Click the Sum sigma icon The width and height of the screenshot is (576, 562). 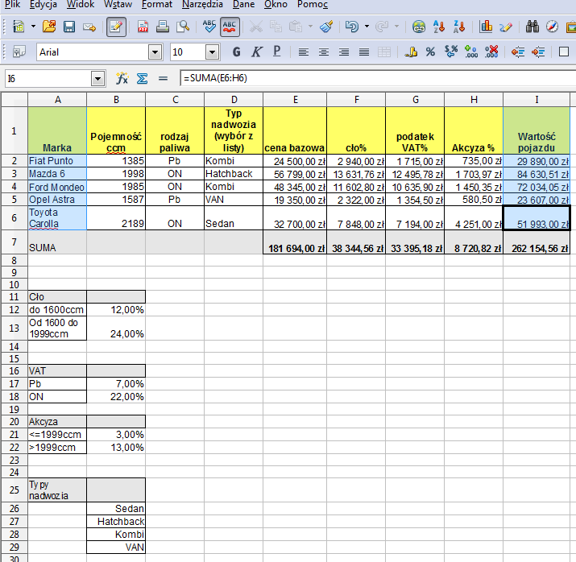click(142, 78)
